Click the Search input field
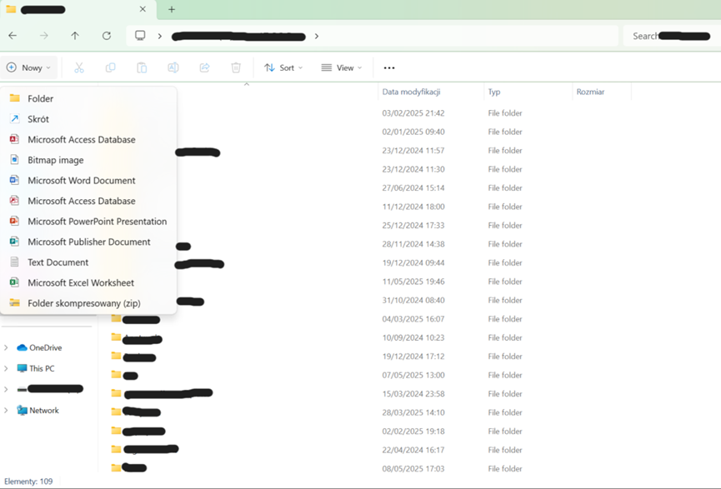Viewport: 721px width, 489px height. tap(672, 36)
